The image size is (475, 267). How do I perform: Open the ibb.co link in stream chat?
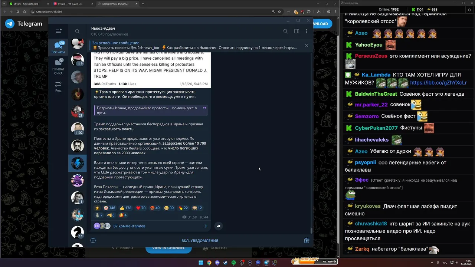pos(438,83)
